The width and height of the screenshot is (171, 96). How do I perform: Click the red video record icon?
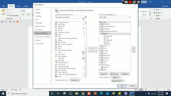[130, 2]
